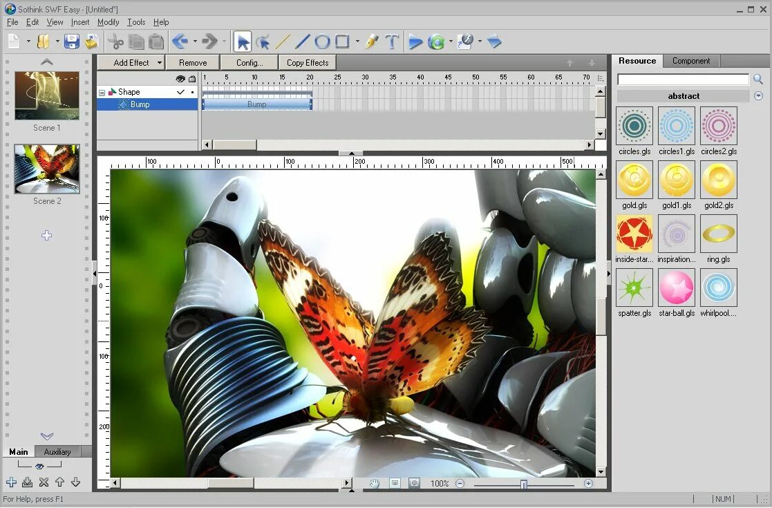Click the Config... button
This screenshot has width=772, height=508.
(x=250, y=62)
